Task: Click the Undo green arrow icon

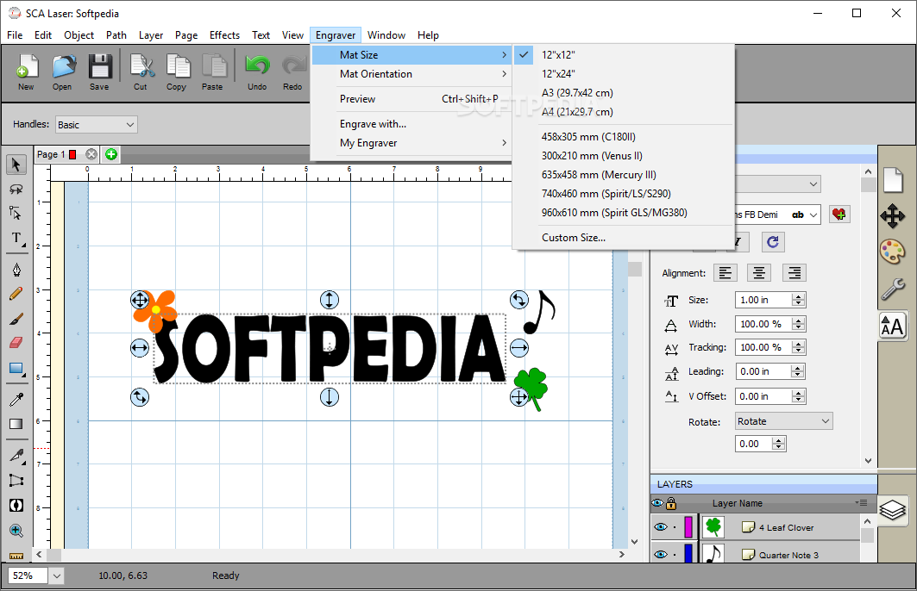Action: pos(257,72)
